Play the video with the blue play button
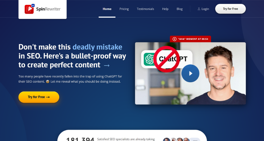264x141 pixels. (190, 73)
